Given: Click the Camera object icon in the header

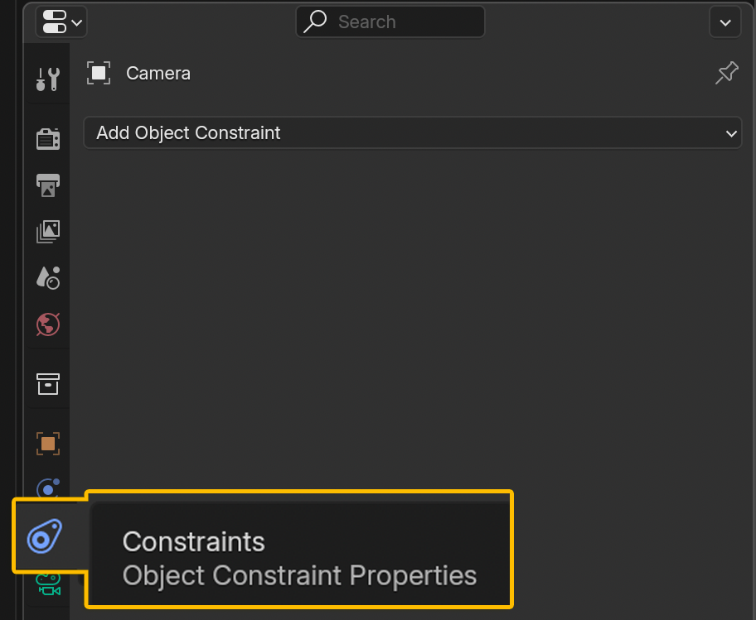Looking at the screenshot, I should click(x=99, y=74).
